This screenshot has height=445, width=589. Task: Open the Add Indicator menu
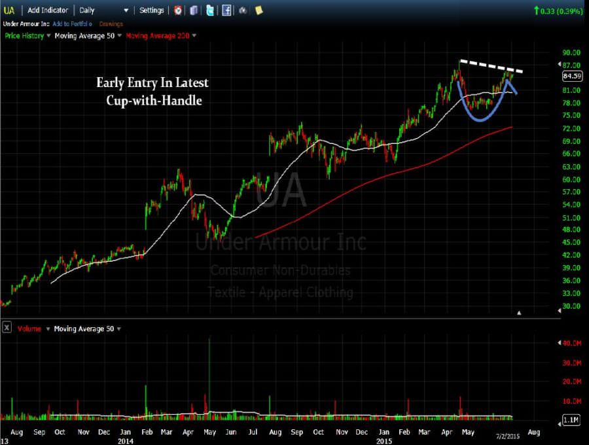pos(48,10)
